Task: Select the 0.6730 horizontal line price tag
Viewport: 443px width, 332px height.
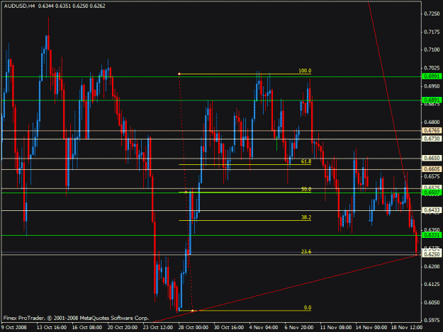Action: pos(432,139)
